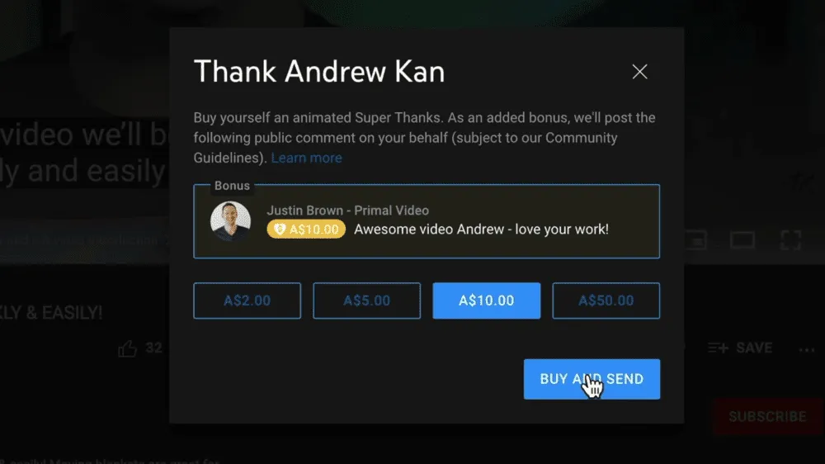Select the highlighted A$10.00 amount button
The image size is (825, 464).
tap(486, 301)
